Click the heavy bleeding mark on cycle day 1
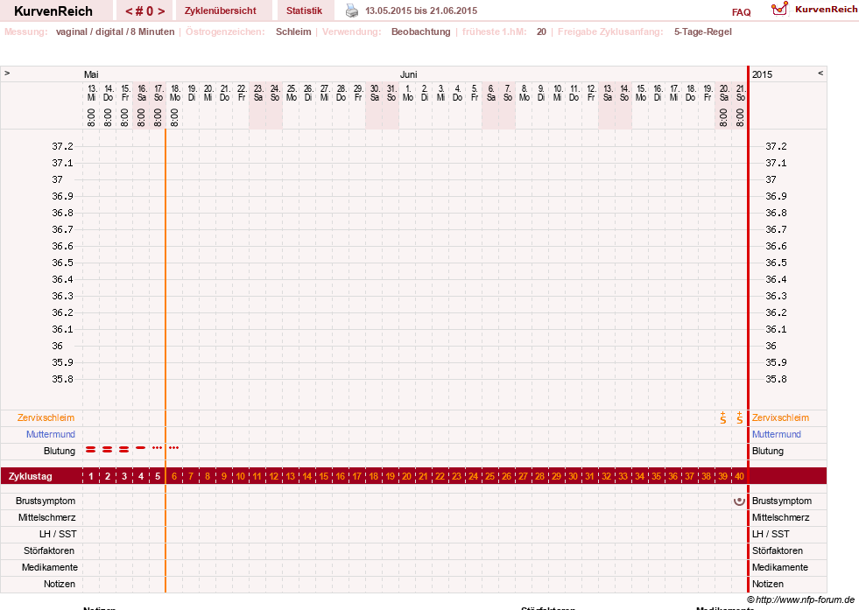859x610 pixels. (91, 450)
